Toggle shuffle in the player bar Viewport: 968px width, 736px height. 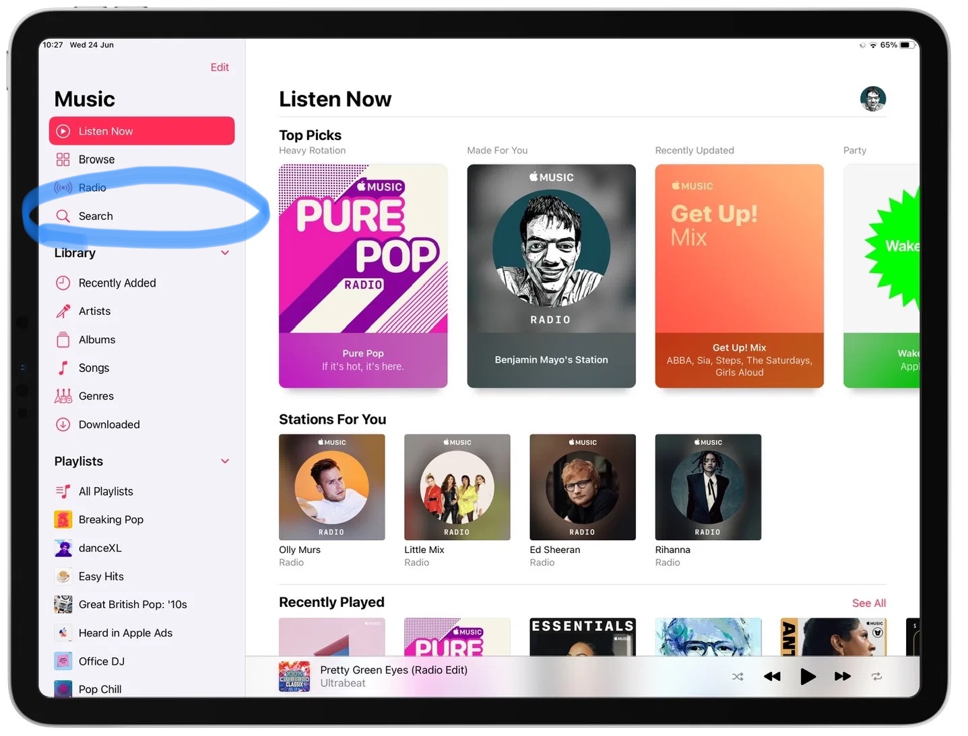738,677
